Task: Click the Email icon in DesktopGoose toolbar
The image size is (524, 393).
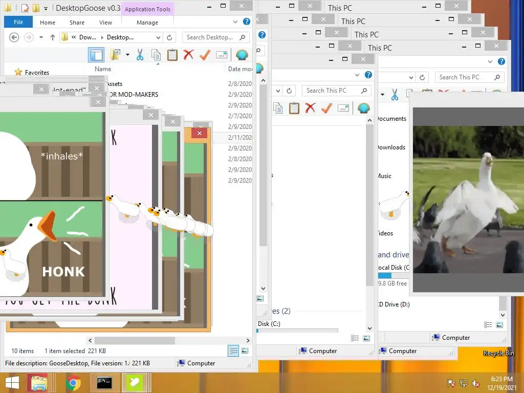Action: click(222, 55)
